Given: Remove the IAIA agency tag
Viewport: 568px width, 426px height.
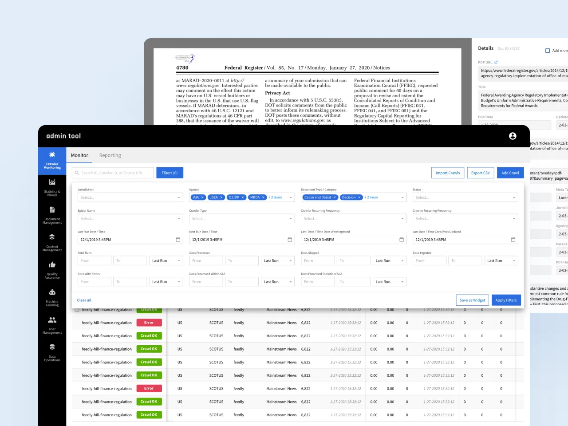Looking at the screenshot, I should (202, 197).
